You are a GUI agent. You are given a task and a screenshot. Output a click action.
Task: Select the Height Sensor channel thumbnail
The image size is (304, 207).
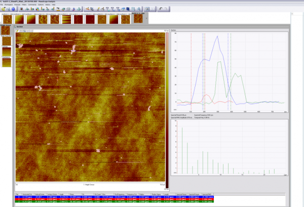[x=6, y=31]
